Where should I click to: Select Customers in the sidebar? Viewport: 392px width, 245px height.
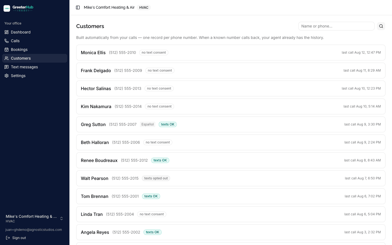35,58
